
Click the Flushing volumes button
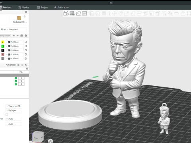5,36
